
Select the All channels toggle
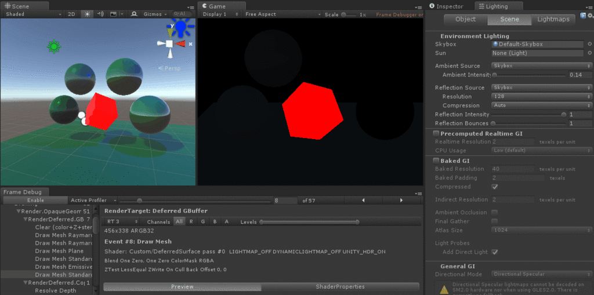coord(179,221)
